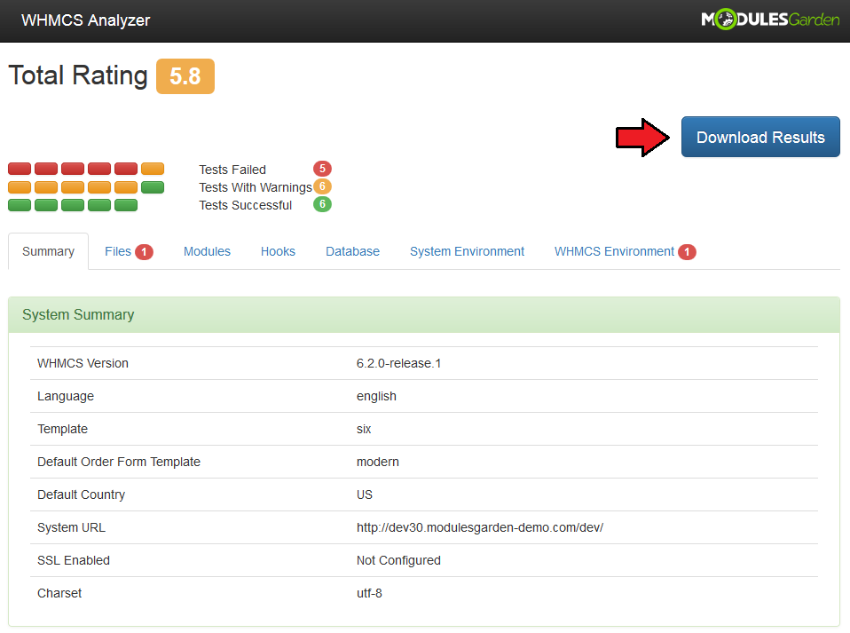Click the System URL label
The image size is (850, 633).
pyautogui.click(x=72, y=527)
